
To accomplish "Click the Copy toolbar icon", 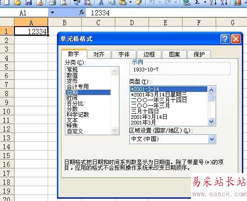I will coord(112,2).
